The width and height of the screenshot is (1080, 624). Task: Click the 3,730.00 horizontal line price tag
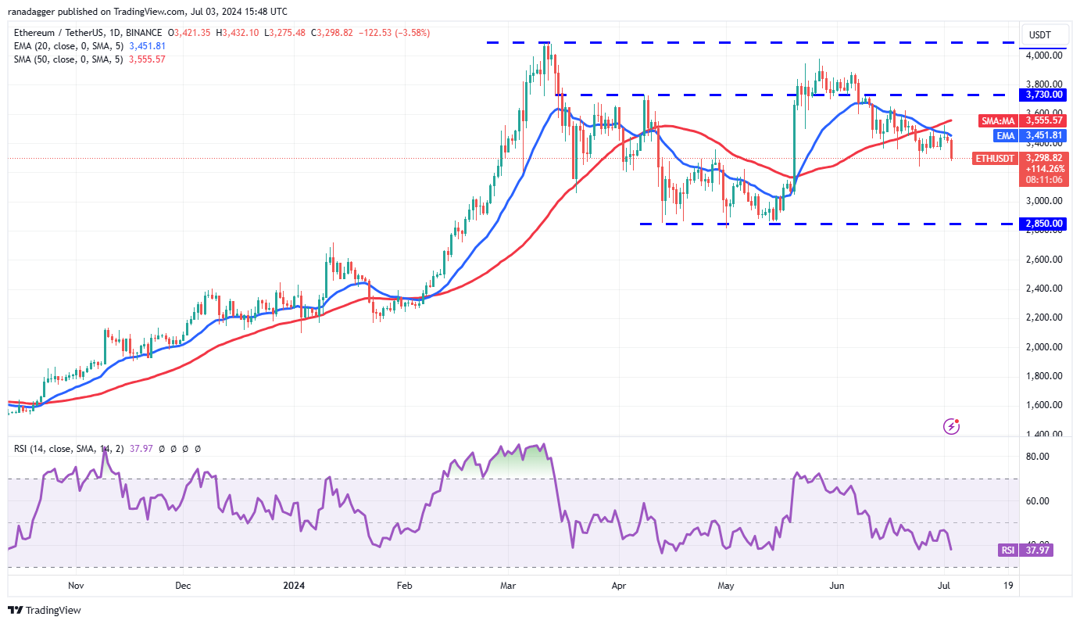1045,95
